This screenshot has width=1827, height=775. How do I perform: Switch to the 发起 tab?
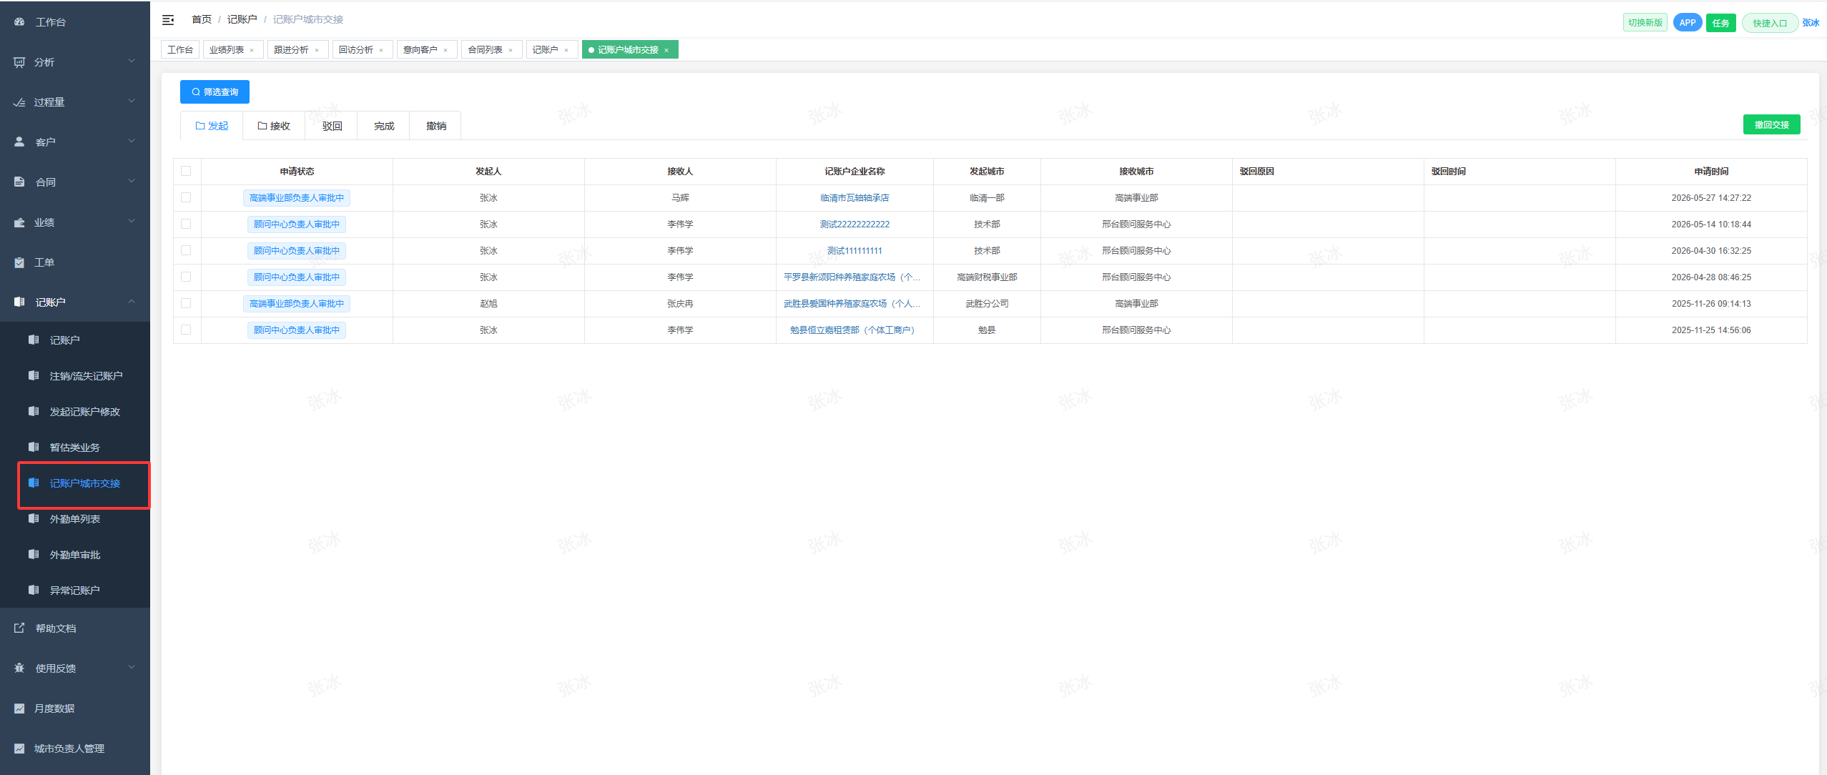tap(212, 126)
